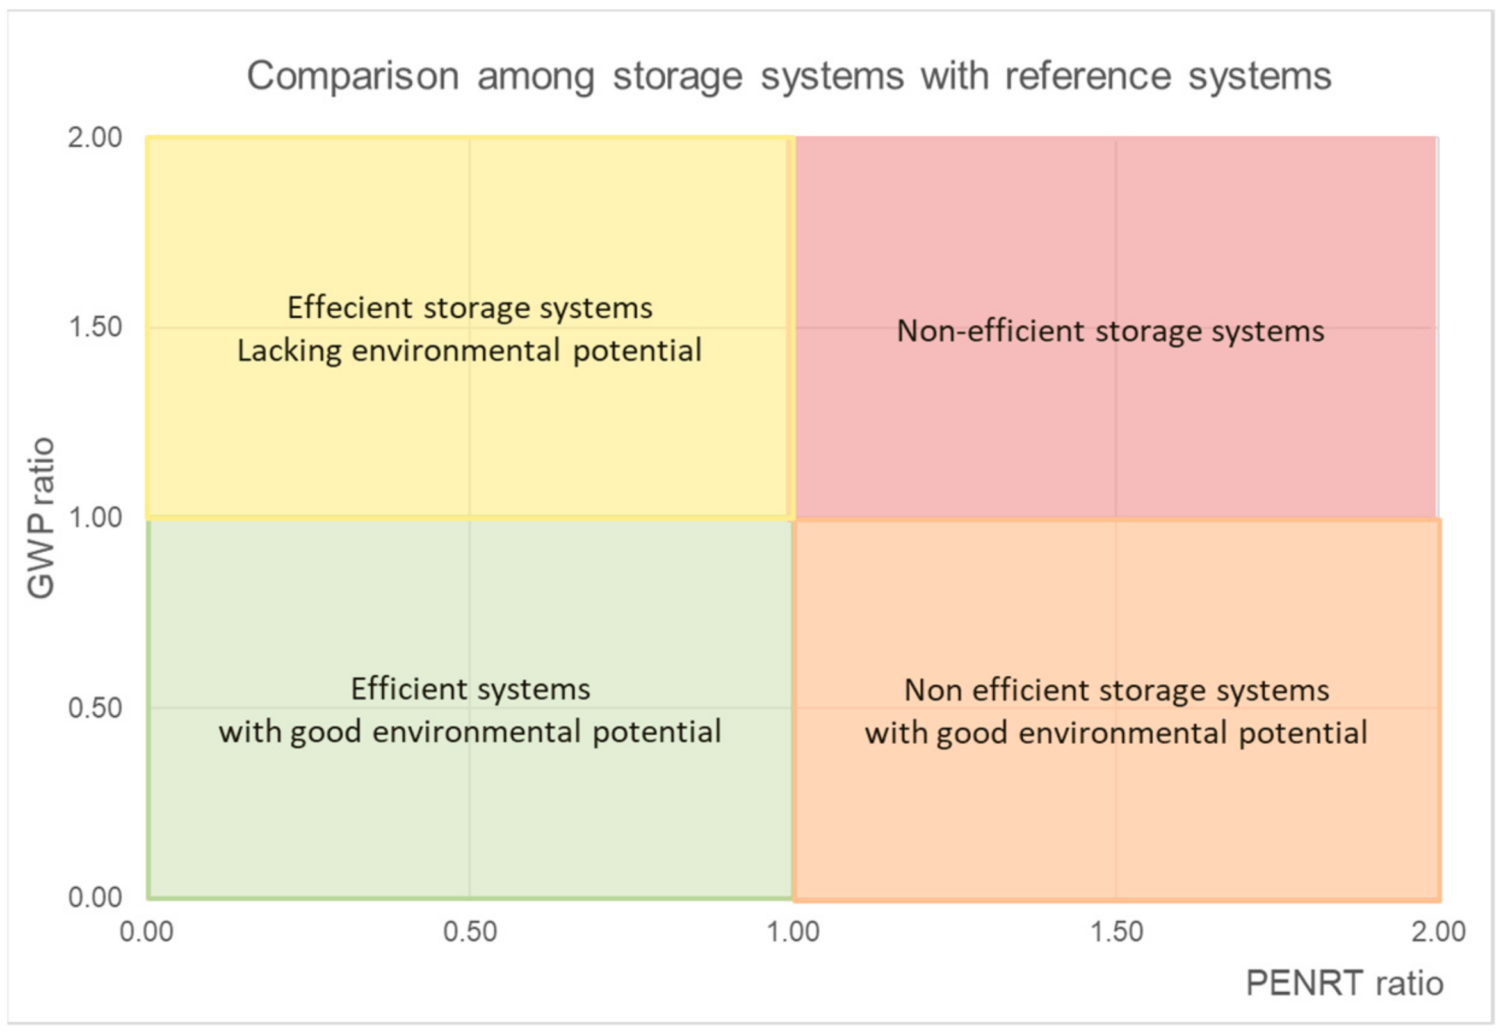1501x1032 pixels.
Task: Click the 0.50 x-axis tick label
Action: click(470, 932)
